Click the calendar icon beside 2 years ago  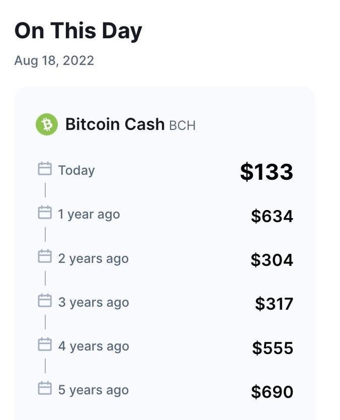tap(45, 256)
